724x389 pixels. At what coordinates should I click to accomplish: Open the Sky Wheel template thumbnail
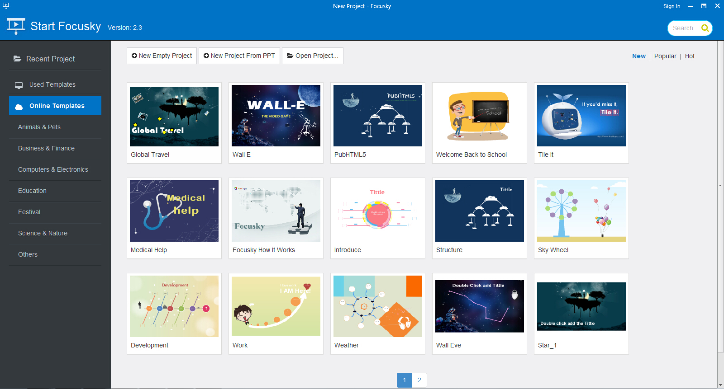[x=581, y=211]
